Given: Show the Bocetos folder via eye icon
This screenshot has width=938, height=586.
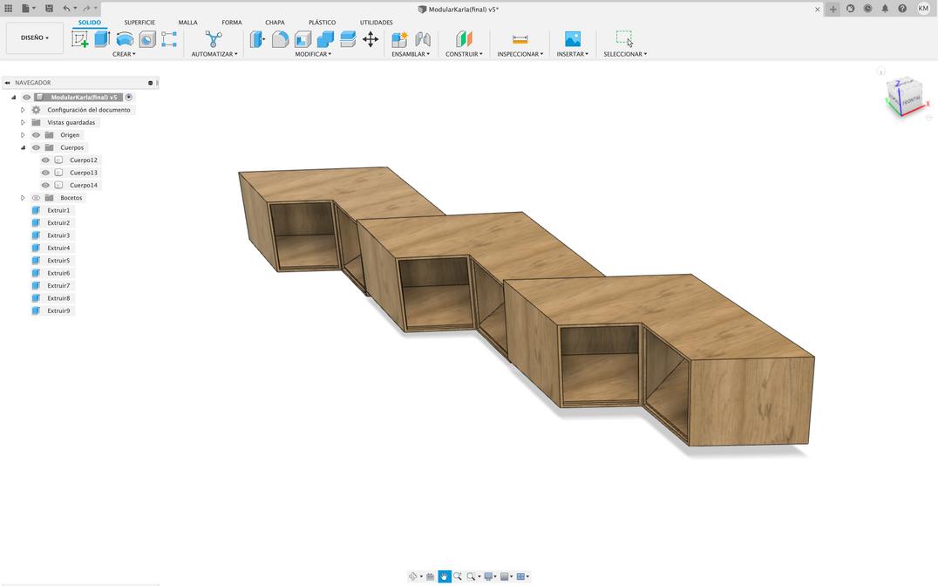Looking at the screenshot, I should pyautogui.click(x=36, y=198).
